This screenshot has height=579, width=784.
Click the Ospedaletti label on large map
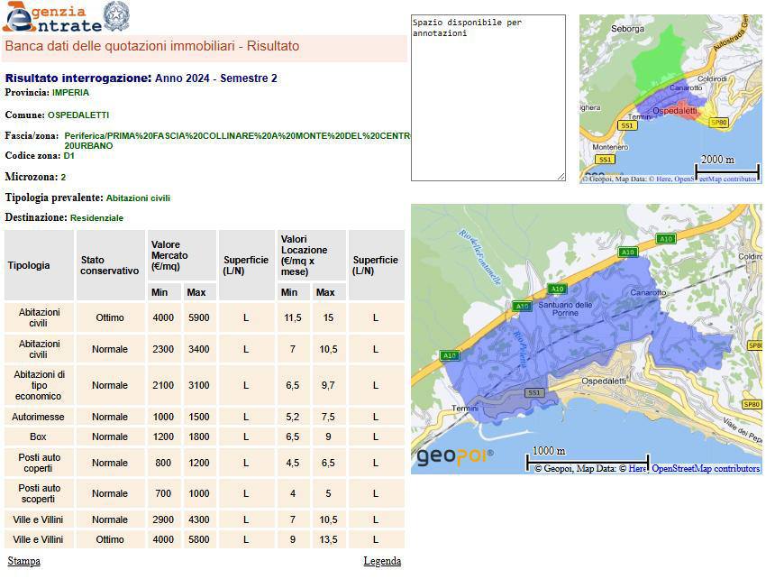pos(605,381)
